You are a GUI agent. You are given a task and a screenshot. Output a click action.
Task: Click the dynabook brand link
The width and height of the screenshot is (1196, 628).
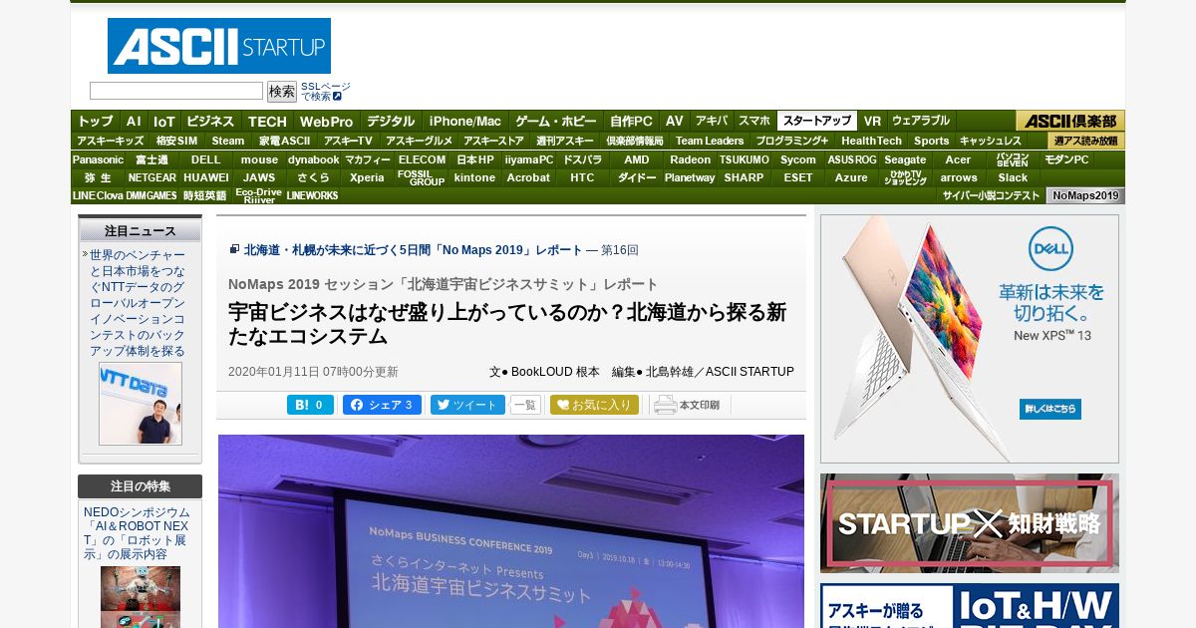click(x=314, y=159)
